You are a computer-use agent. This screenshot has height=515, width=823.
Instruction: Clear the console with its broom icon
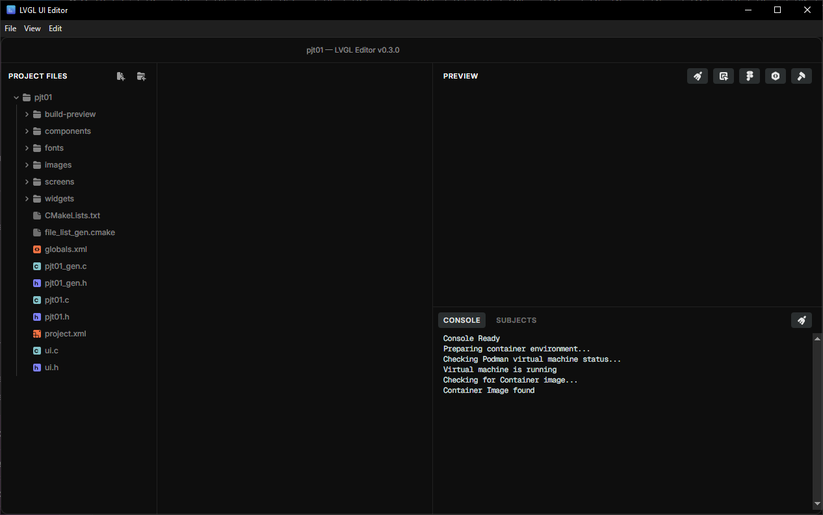pos(802,320)
